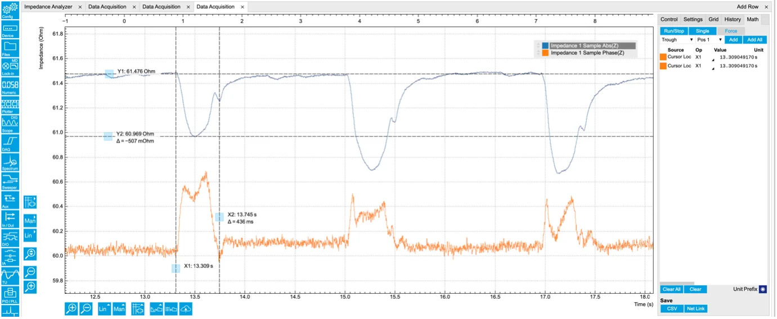Screen dimensions: 777x319
Task: Click the Math panel horizontal scrollbar
Action: coord(677,283)
